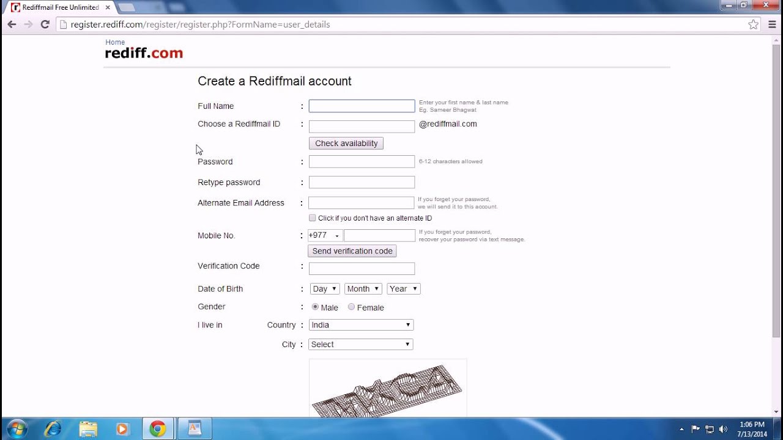Click 'Create a Rediffmail account' heading

coord(275,81)
